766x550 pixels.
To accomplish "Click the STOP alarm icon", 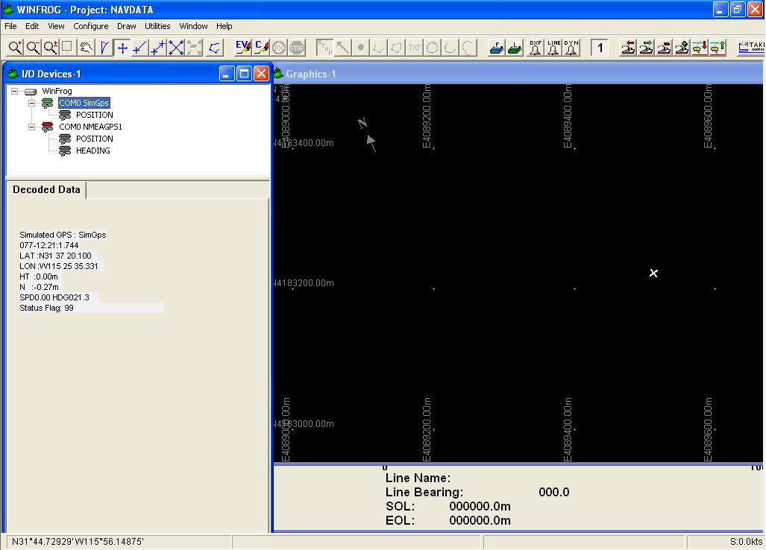I will 295,47.
